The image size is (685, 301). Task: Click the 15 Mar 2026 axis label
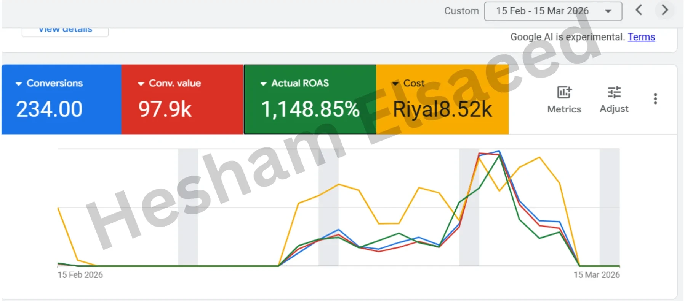[597, 275]
